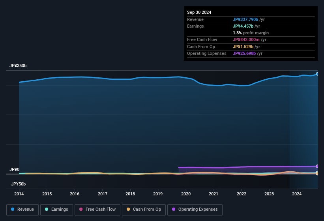Click the Sep 30 2024 tooltip date
Image resolution: width=324 pixels, height=221 pixels.
click(x=199, y=12)
